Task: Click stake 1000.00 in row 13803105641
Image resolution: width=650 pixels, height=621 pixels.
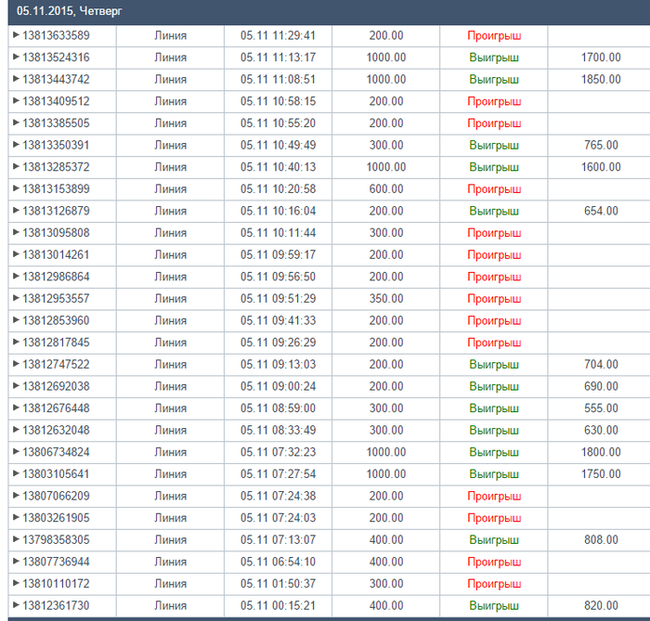Action: [386, 474]
